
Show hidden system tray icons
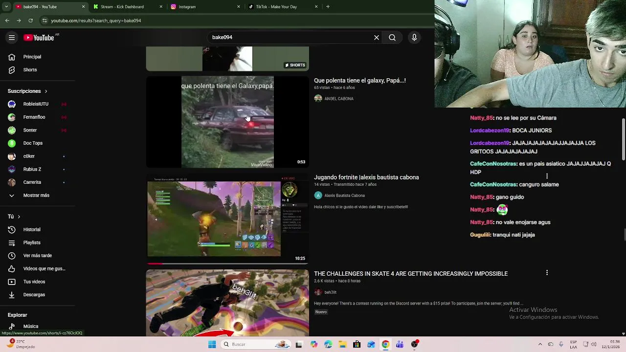tap(540, 344)
